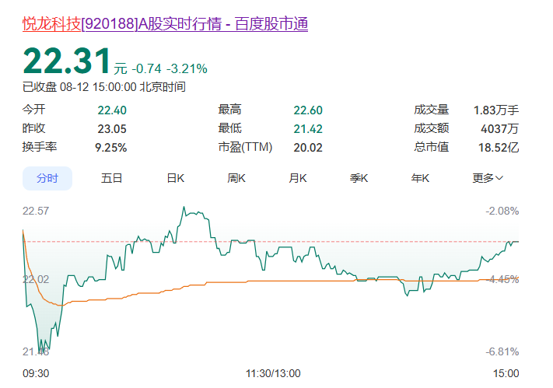Click the 最高 label

click(x=229, y=110)
